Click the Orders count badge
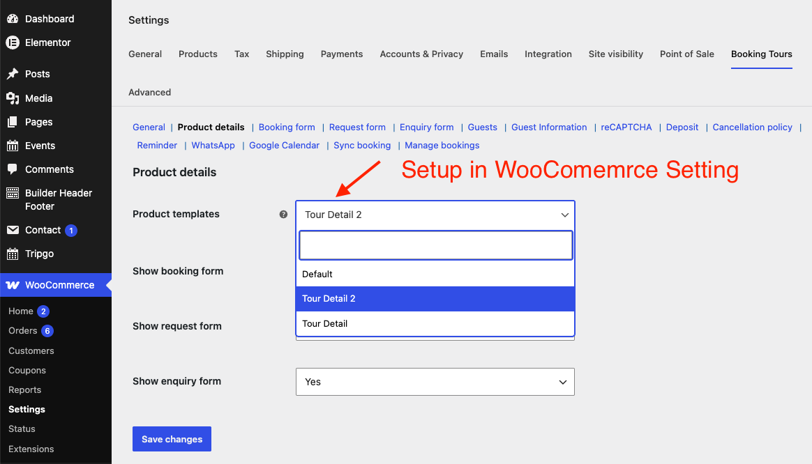The height and width of the screenshot is (464, 812). pos(47,331)
